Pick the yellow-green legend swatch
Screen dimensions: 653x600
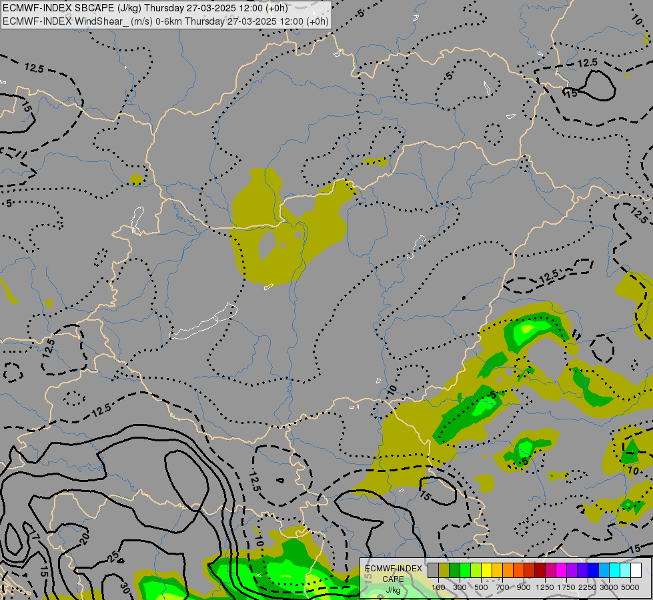point(476,570)
